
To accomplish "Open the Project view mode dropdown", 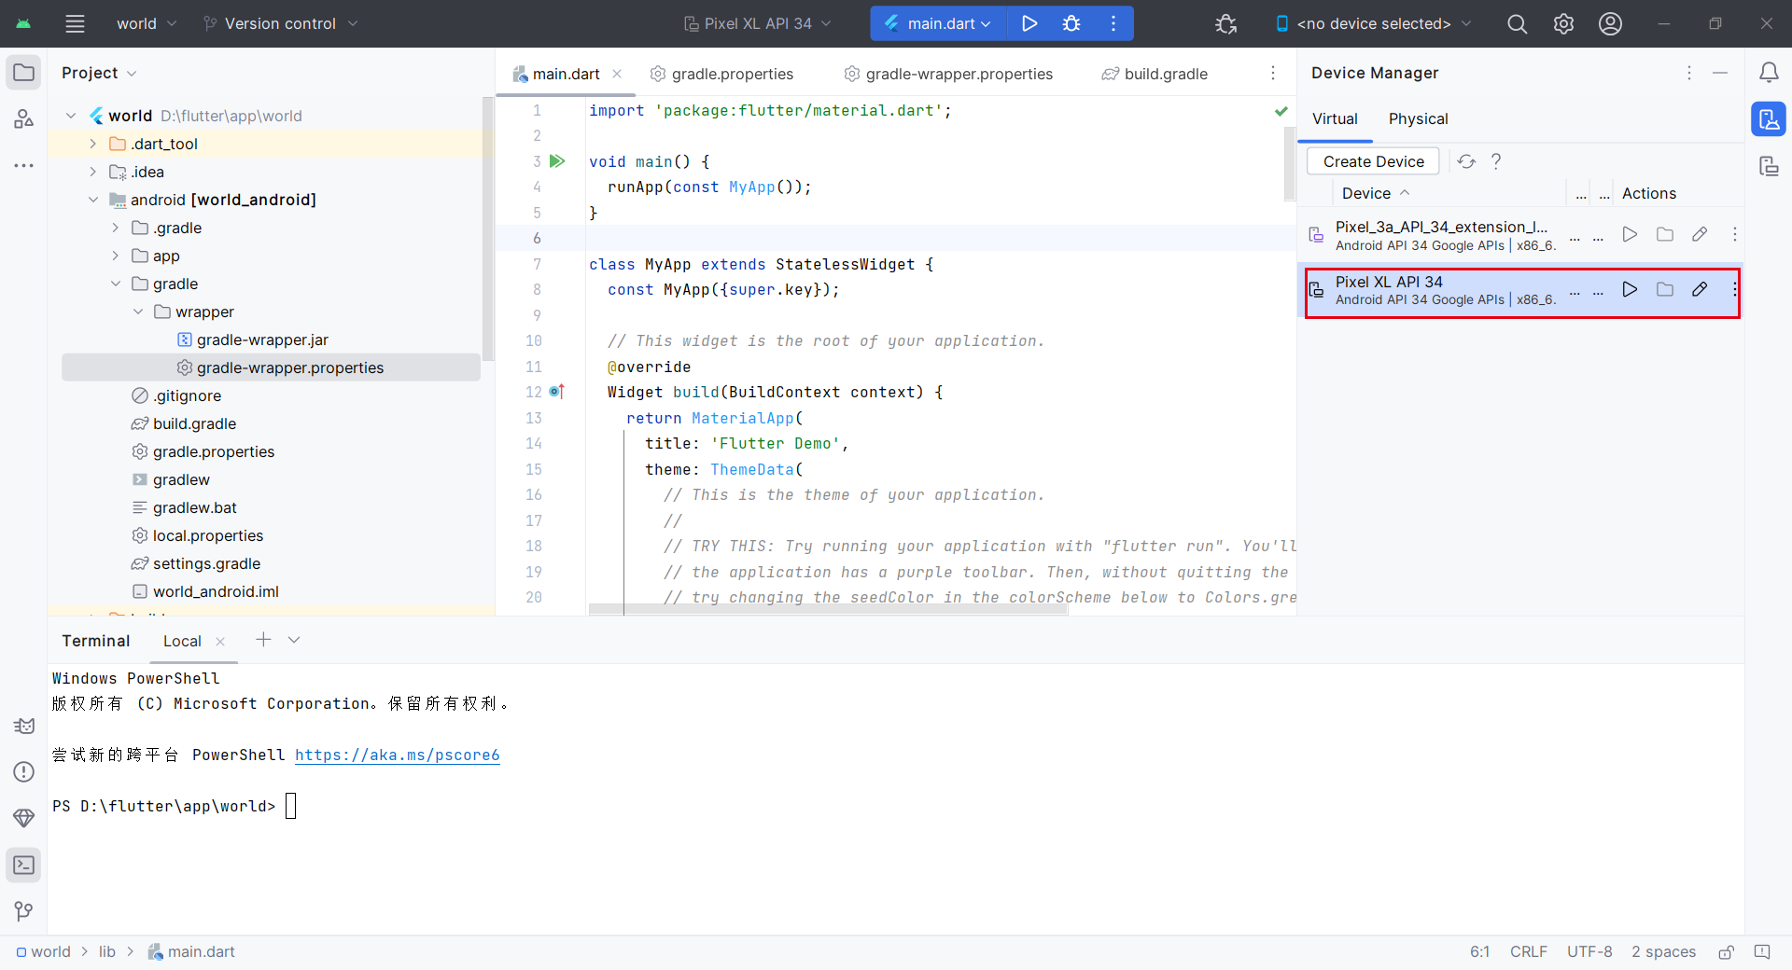I will (x=99, y=73).
